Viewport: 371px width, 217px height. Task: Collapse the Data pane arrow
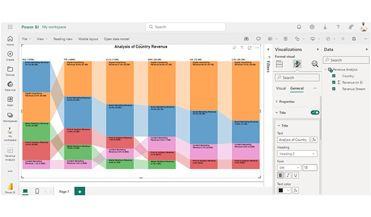[366, 50]
